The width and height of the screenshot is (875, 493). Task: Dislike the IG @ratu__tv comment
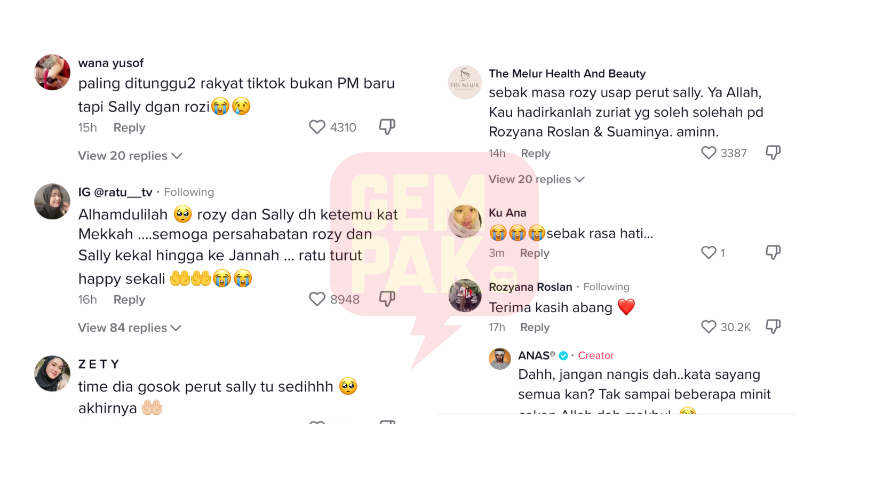[387, 299]
